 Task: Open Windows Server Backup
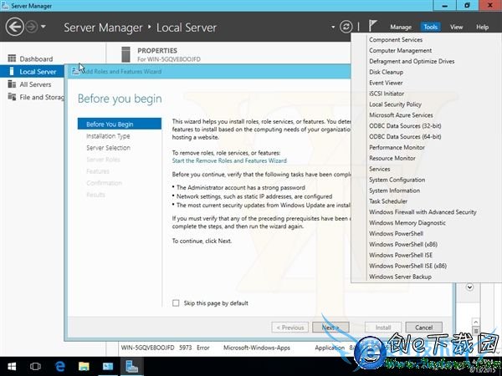tap(400, 277)
